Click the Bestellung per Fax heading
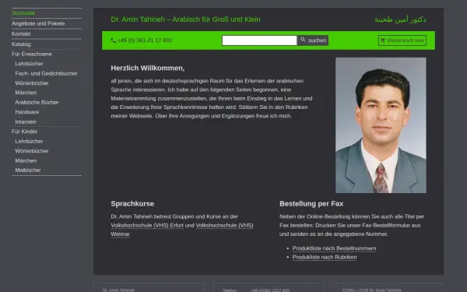The image size is (467, 292). pos(311,204)
